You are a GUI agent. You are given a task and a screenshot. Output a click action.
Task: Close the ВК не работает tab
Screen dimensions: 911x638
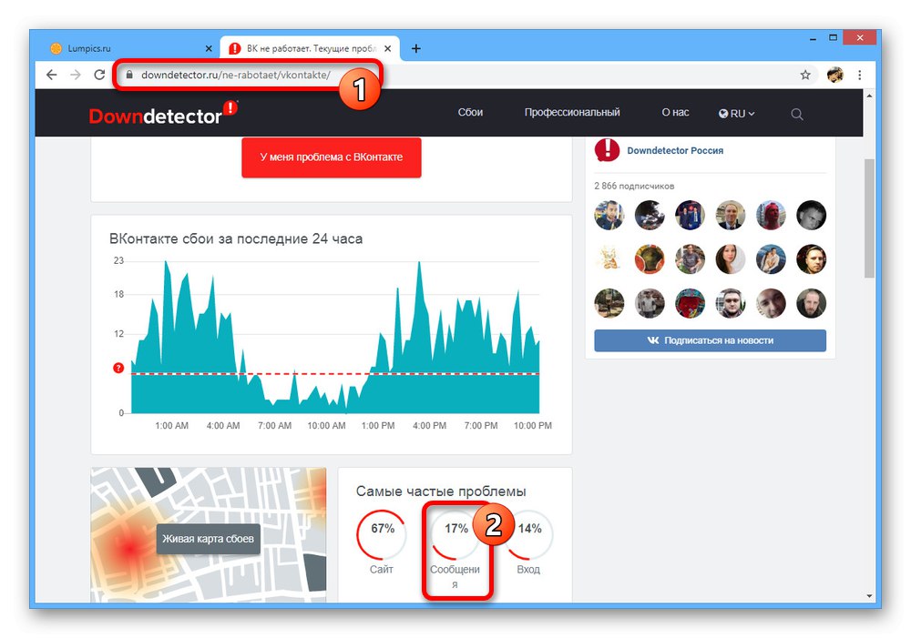[x=387, y=49]
